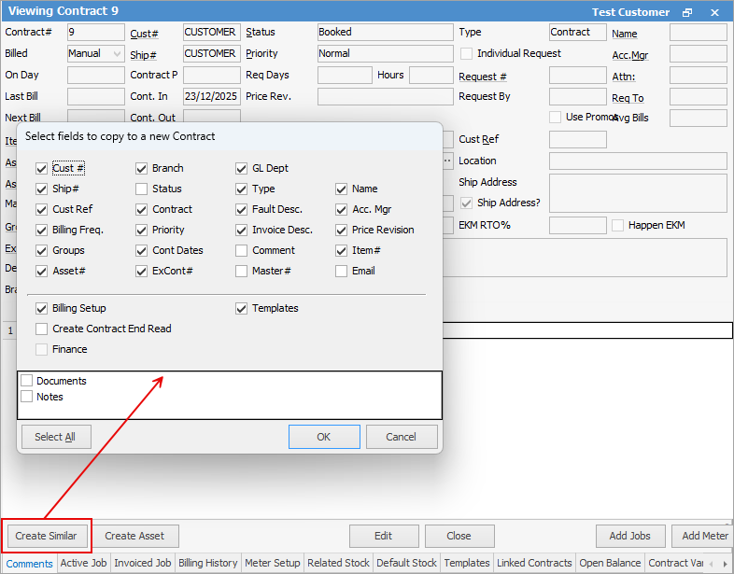Uncheck Cont Dates option

tap(141, 251)
